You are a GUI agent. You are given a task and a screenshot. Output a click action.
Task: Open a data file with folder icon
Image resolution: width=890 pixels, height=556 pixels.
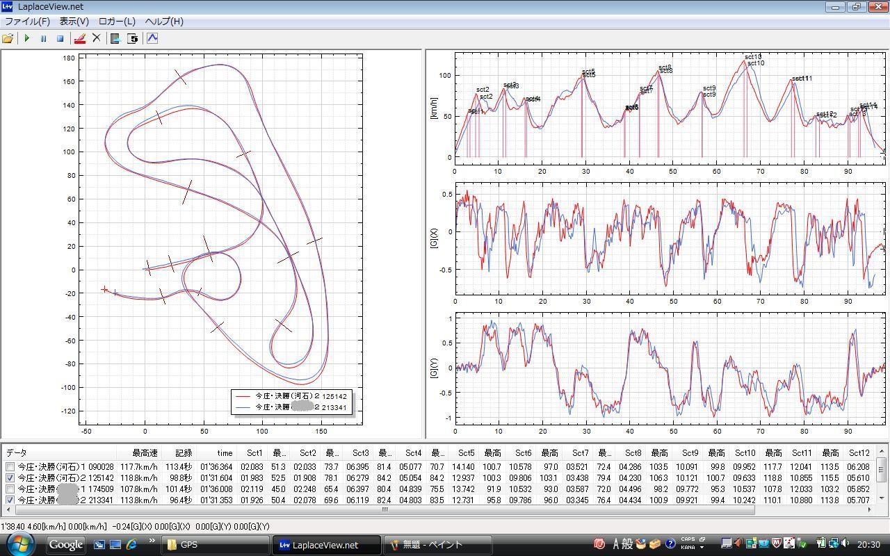click(x=8, y=39)
